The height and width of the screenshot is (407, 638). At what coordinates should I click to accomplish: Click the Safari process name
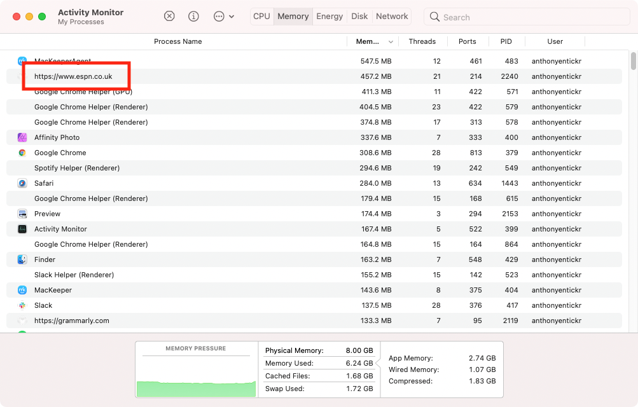[44, 183]
